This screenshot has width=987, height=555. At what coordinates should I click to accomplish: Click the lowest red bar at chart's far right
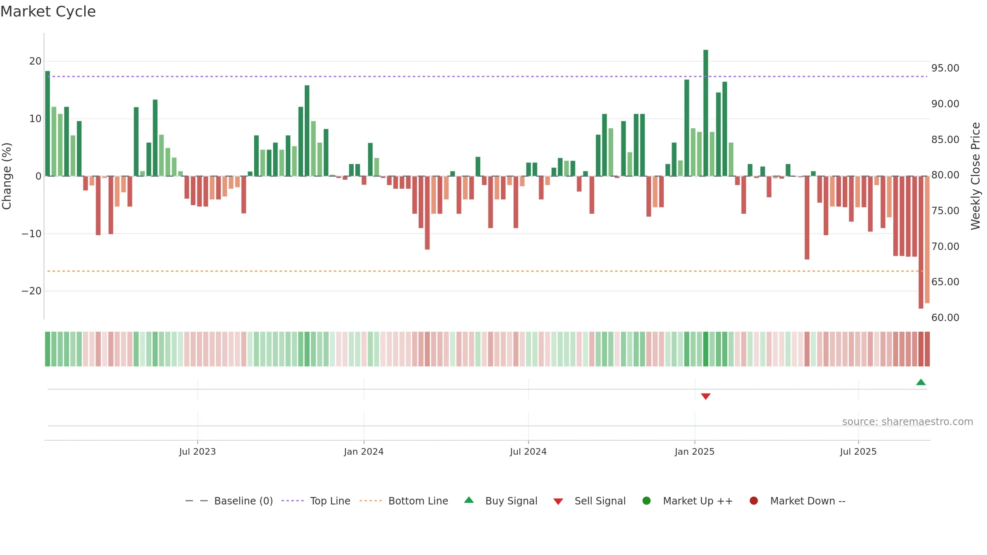click(921, 242)
